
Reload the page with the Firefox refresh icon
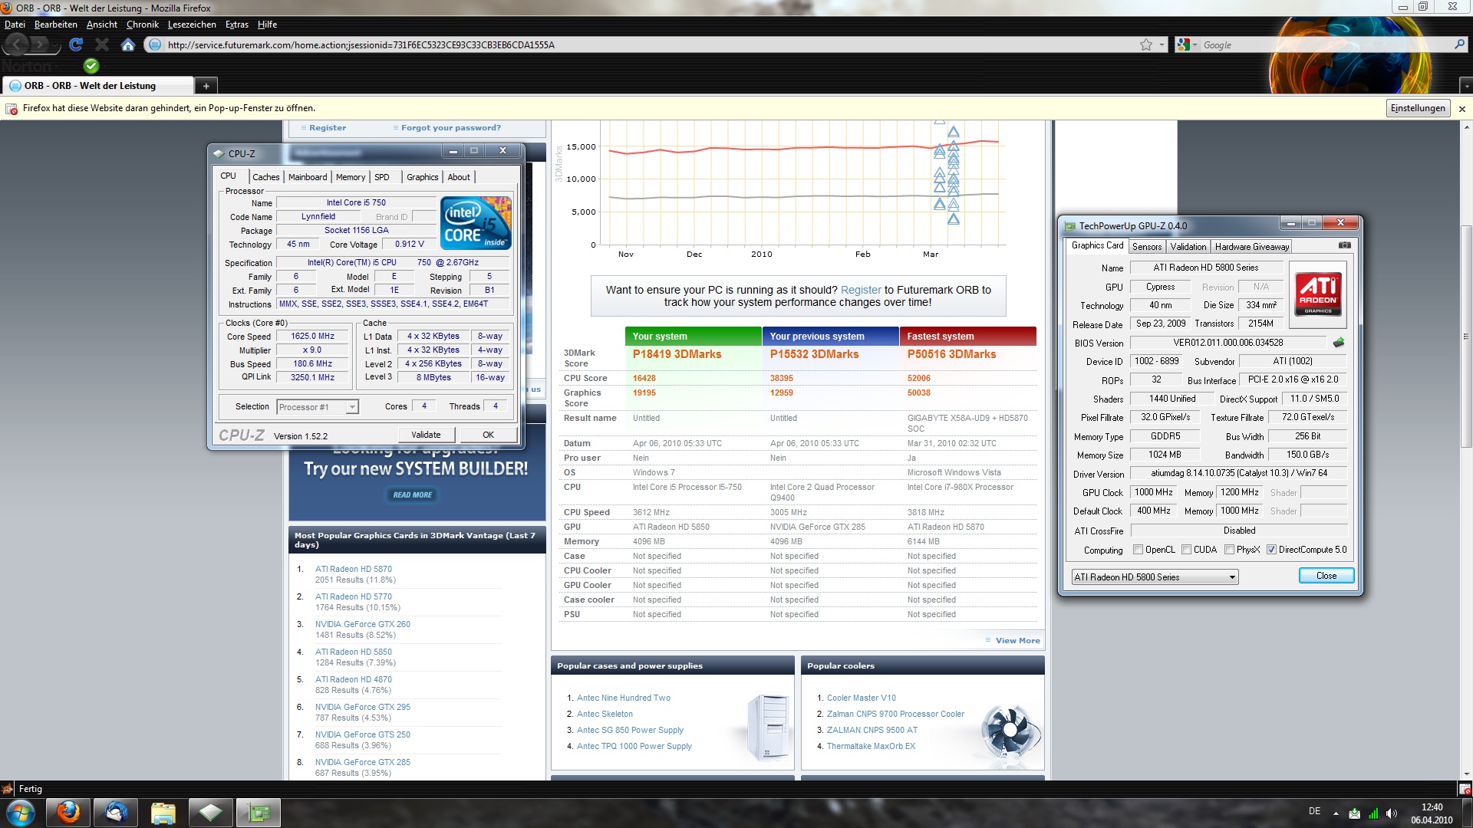(75, 44)
